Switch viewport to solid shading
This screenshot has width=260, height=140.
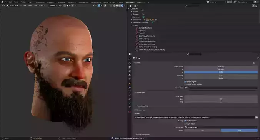(x=117, y=5)
